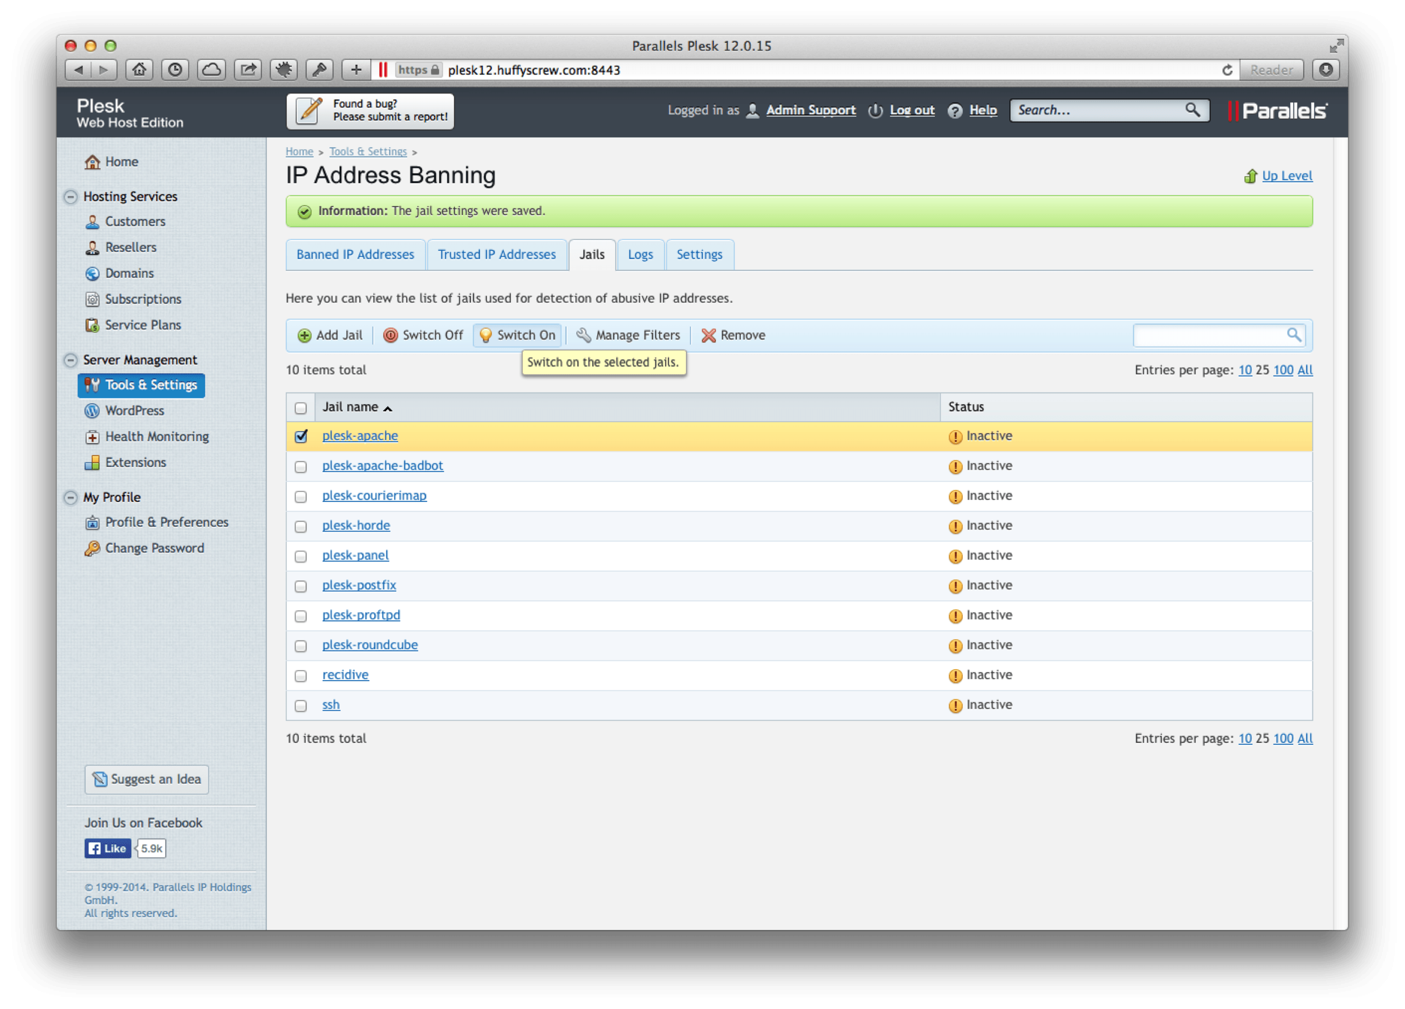
Task: Sort by Jail name column header
Action: point(350,407)
